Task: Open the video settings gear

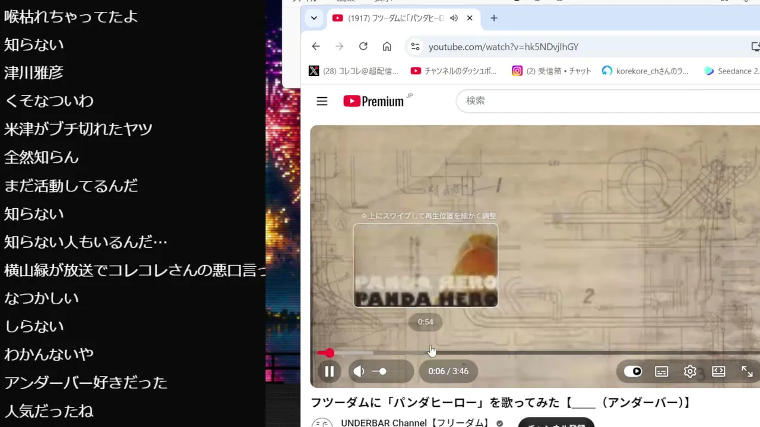Action: point(690,372)
